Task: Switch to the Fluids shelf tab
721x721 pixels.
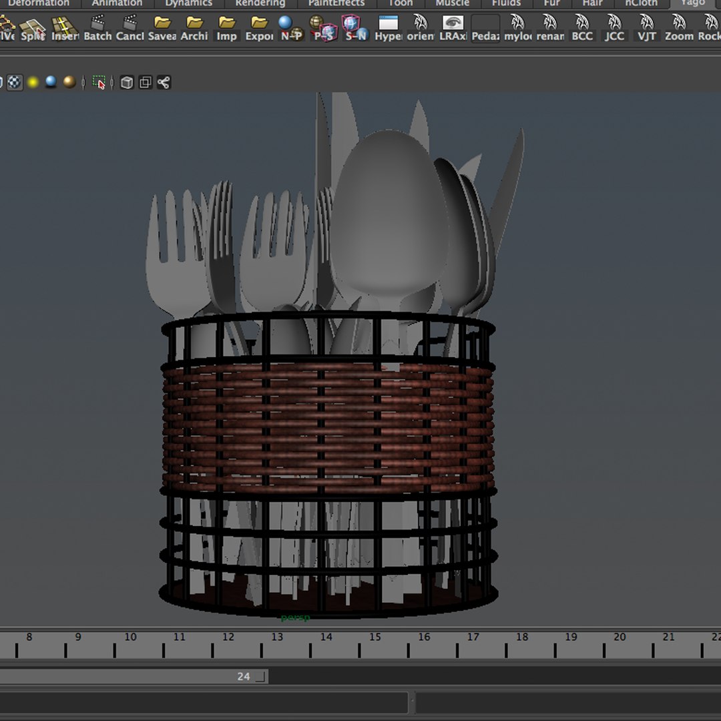Action: [506, 3]
